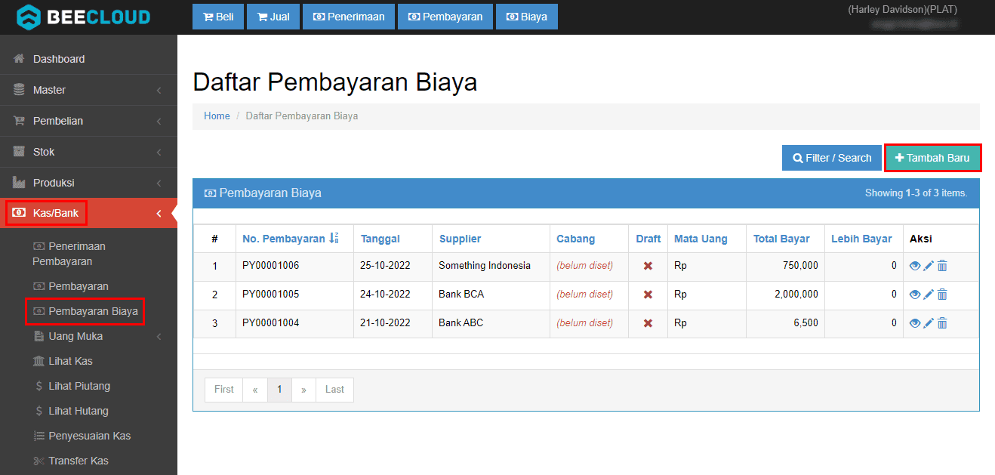The height and width of the screenshot is (475, 995).
Task: Go to next page (»)
Action: tap(303, 390)
